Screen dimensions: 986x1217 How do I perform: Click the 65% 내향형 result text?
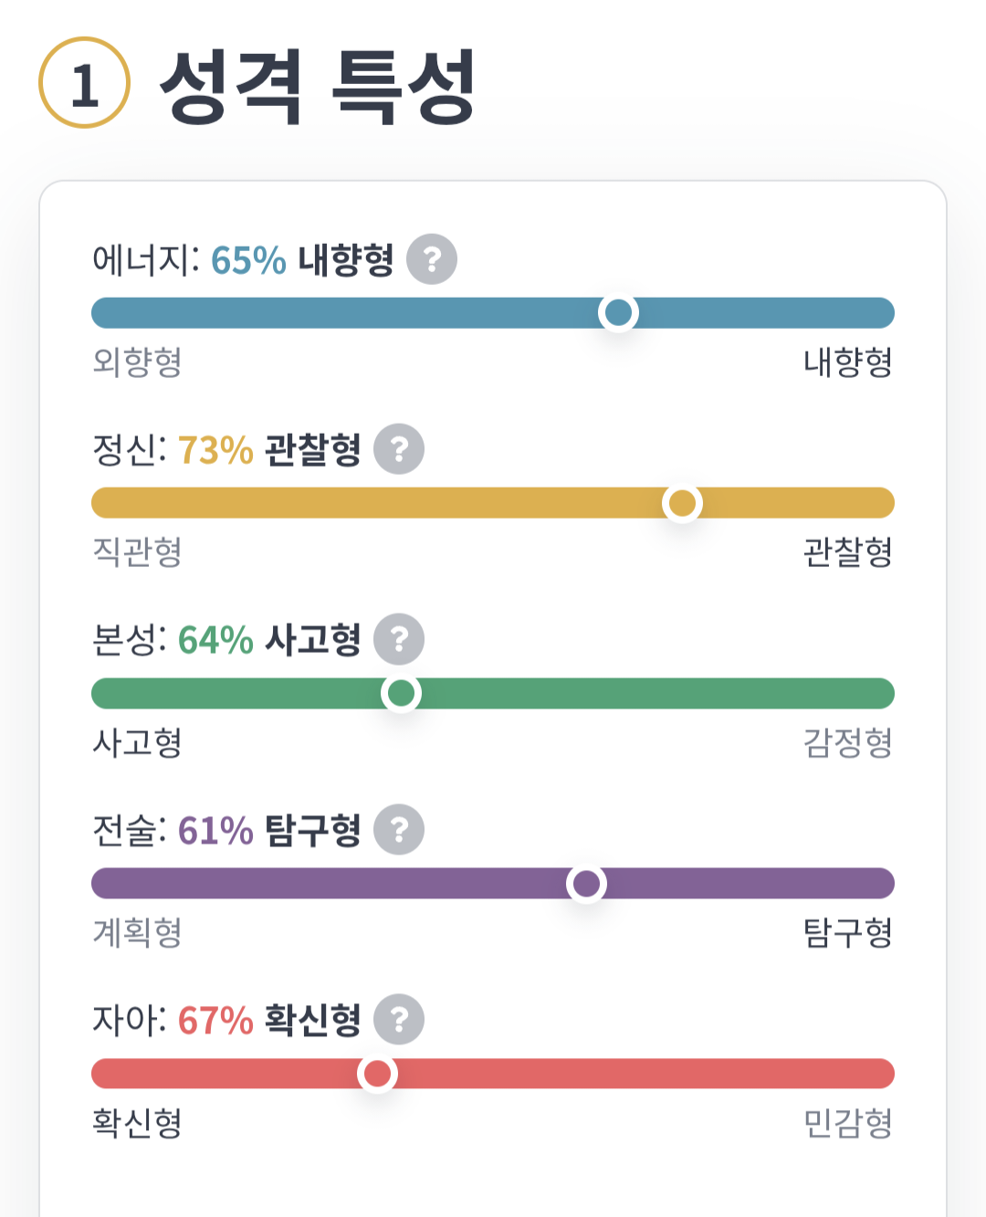click(x=302, y=260)
